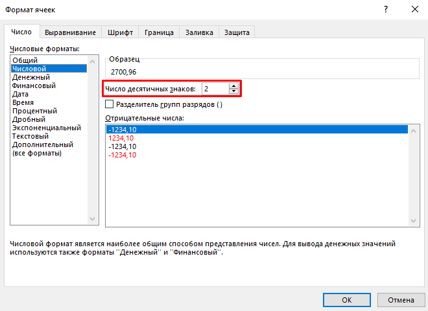Switch to the Защита tab
This screenshot has width=428, height=311.
point(237,32)
